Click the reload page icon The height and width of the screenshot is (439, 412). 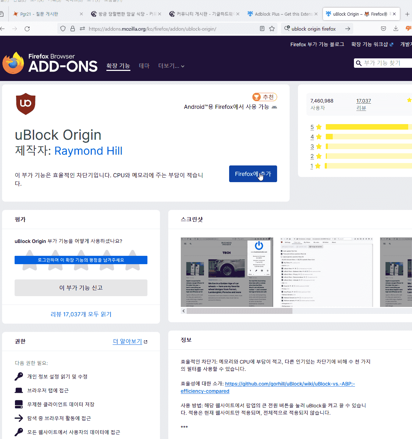(x=27, y=29)
